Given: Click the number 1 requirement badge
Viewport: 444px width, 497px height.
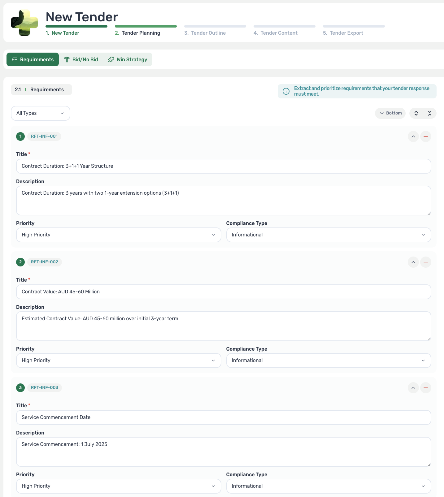Looking at the screenshot, I should pyautogui.click(x=20, y=136).
